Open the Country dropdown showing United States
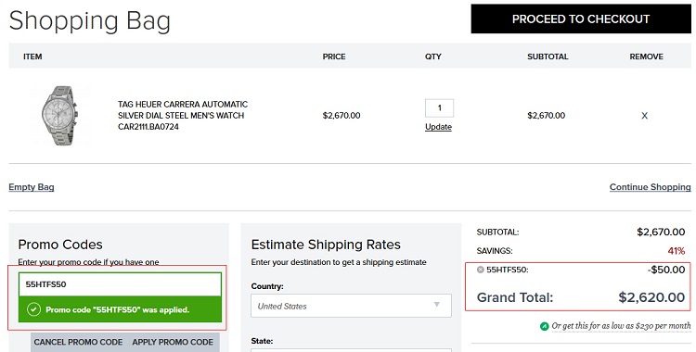696x352 pixels. click(351, 306)
